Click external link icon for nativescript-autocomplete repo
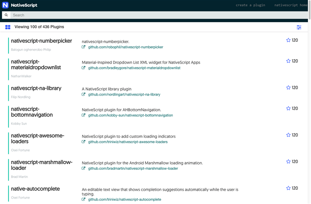311x204 pixels. (x=84, y=200)
